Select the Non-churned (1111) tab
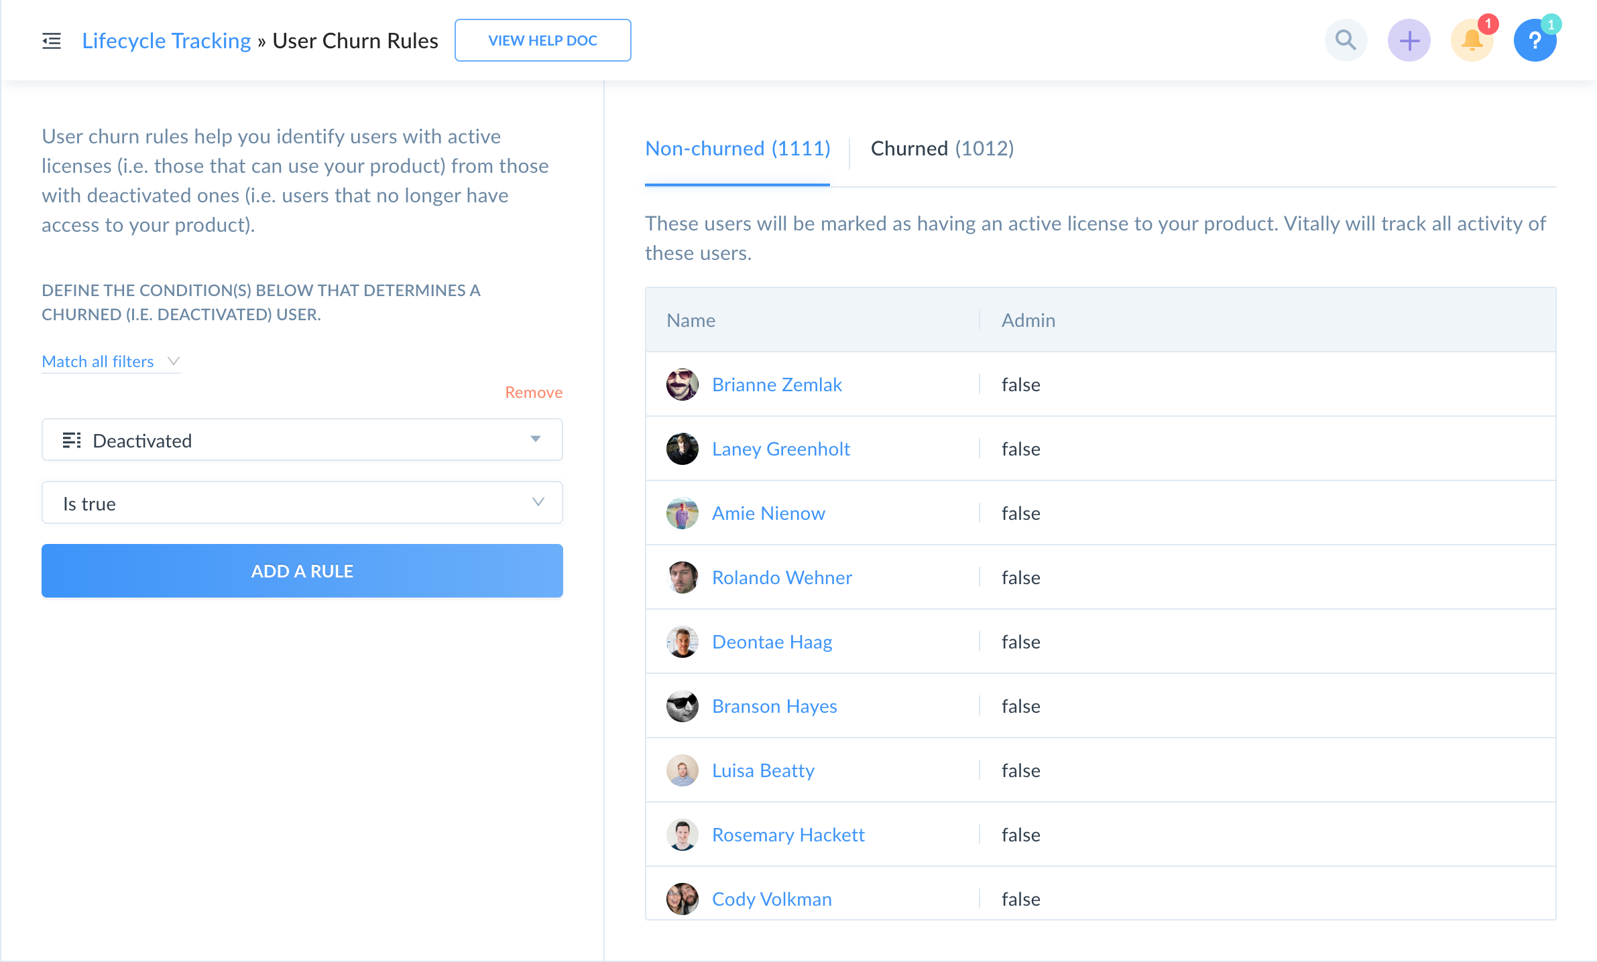1597x962 pixels. pos(737,148)
